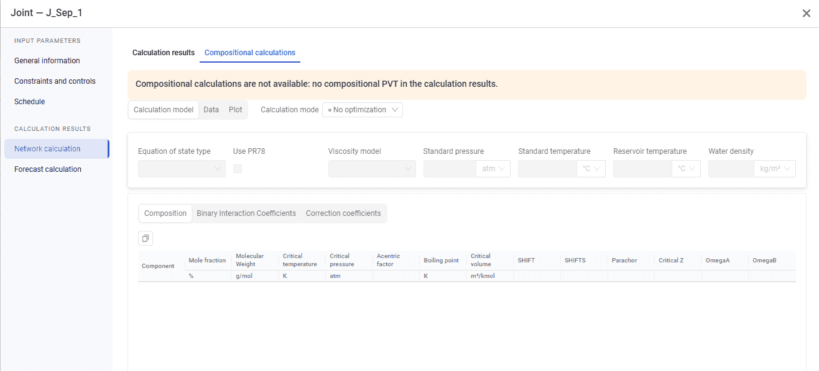This screenshot has height=371, width=819.
Task: Expand the Viscosity model dropdown
Action: (x=372, y=169)
